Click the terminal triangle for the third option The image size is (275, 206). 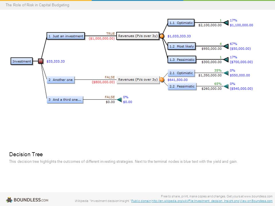pos(119,100)
